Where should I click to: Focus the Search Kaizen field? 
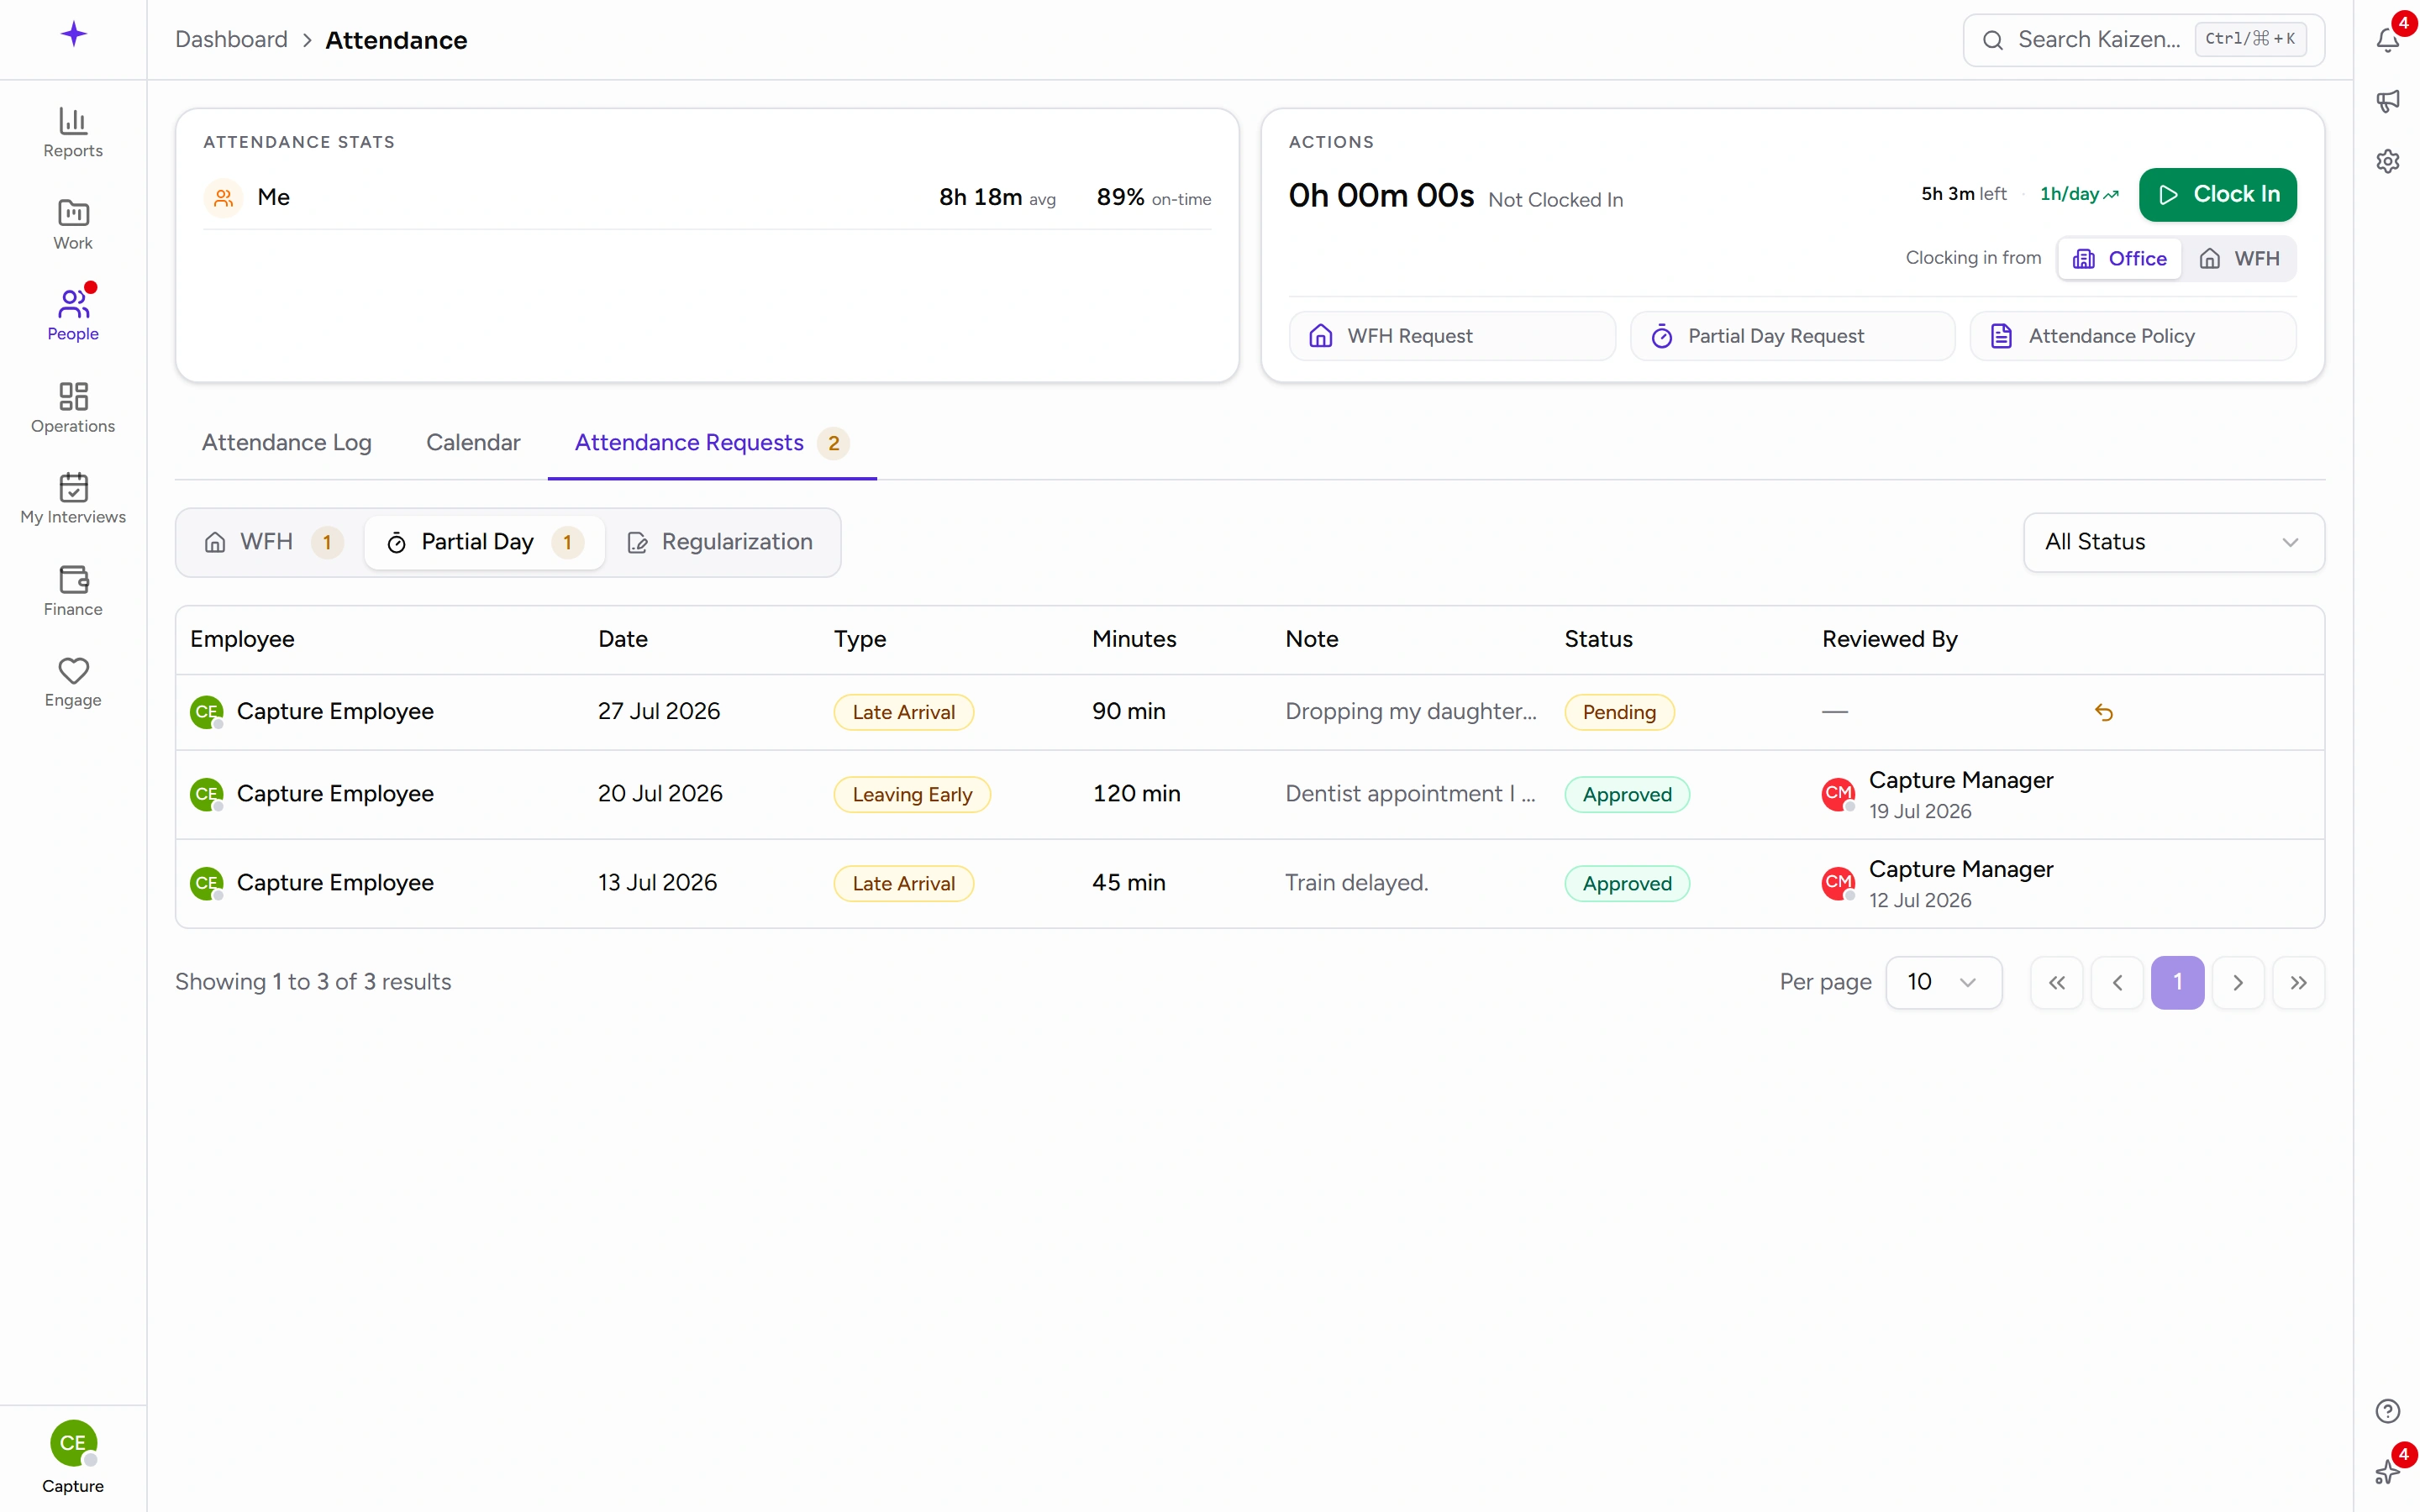pos(2143,40)
